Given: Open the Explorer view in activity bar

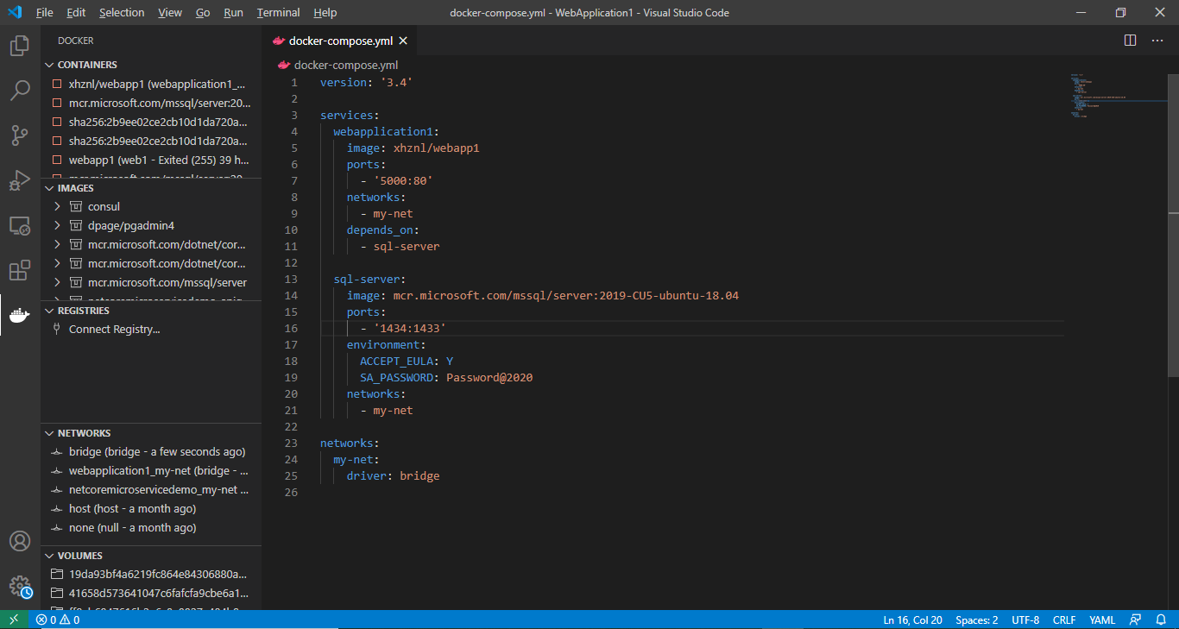Looking at the screenshot, I should pyautogui.click(x=20, y=46).
